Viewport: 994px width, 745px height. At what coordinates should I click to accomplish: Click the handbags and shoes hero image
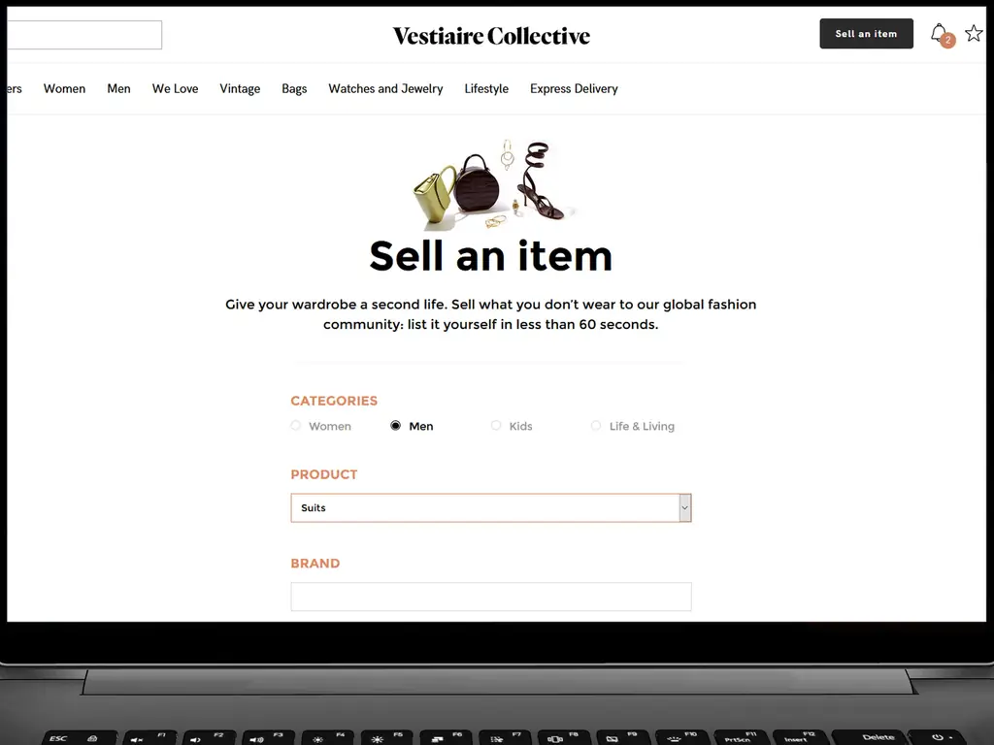[492, 183]
